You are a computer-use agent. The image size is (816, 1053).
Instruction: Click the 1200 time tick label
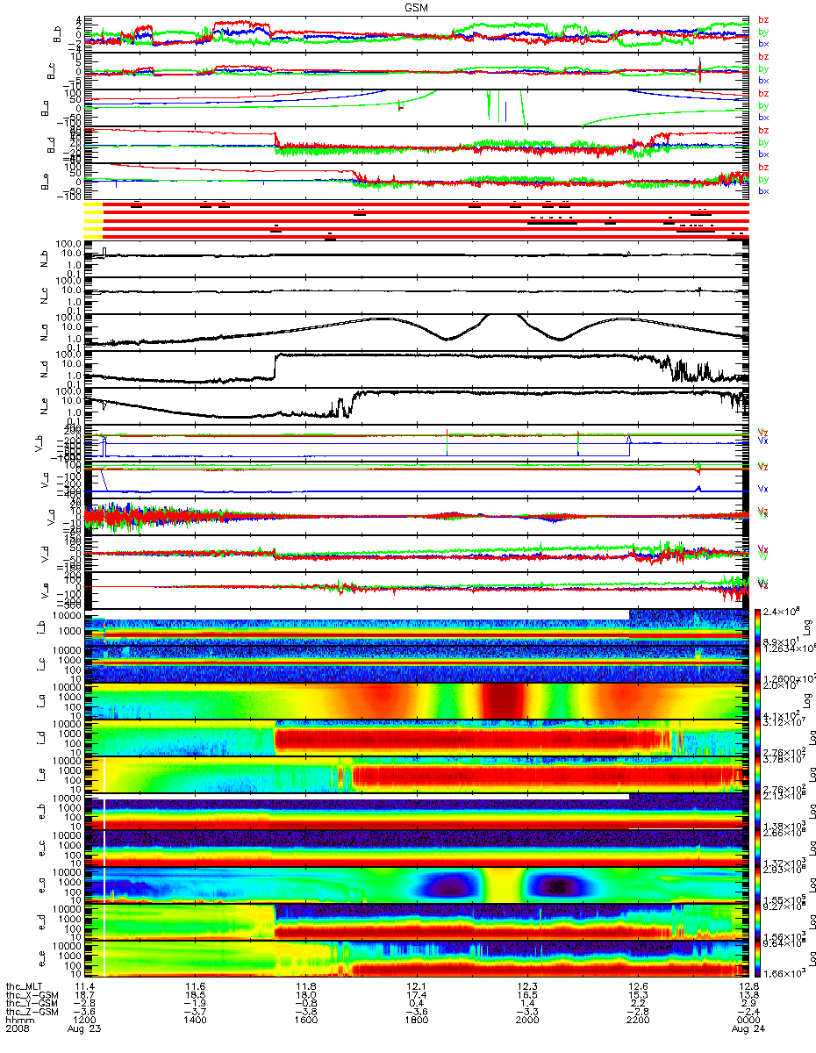[x=83, y=1021]
